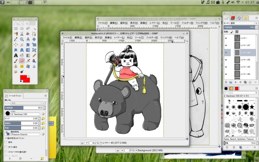Pick the Rotate tool
The image size is (259, 162).
(x=28, y=45)
